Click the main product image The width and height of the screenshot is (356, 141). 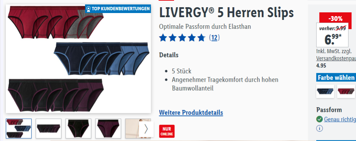coord(78,59)
